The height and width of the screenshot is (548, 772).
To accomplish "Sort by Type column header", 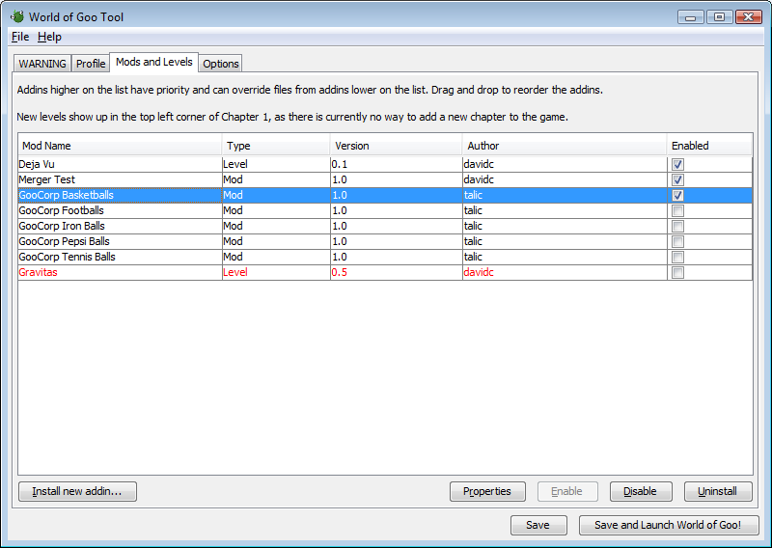I will pyautogui.click(x=276, y=146).
